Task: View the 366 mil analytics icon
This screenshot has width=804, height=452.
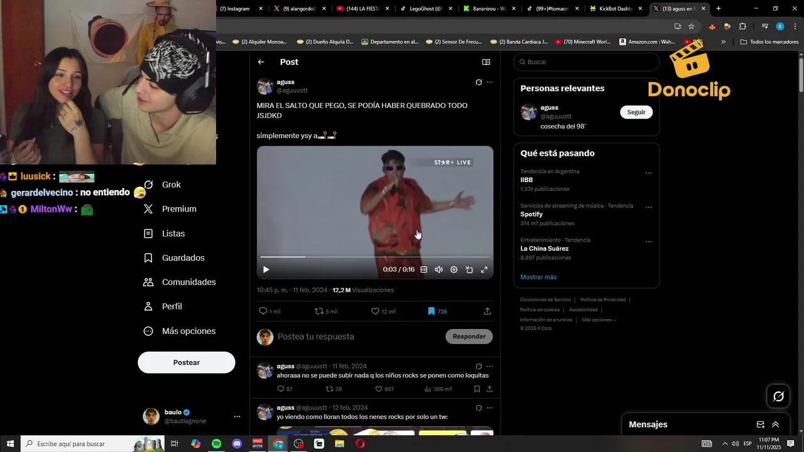Action: (428, 389)
